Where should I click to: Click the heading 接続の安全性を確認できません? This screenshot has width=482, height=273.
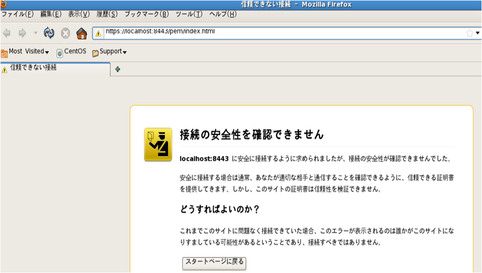point(252,134)
